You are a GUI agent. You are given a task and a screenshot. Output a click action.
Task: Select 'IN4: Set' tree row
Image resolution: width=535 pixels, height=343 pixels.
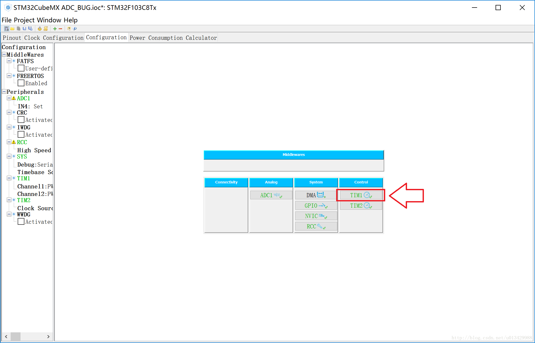(x=30, y=106)
